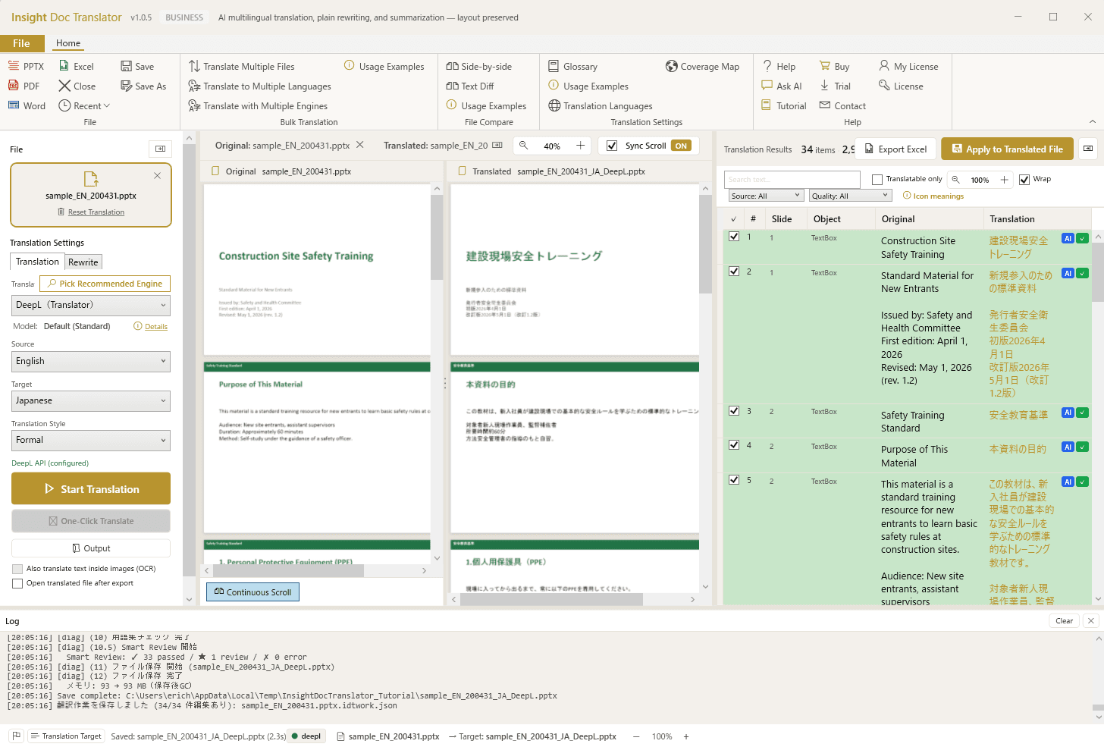Click Translate to Multiple Languages
This screenshot has width=1104, height=747.
click(x=259, y=86)
